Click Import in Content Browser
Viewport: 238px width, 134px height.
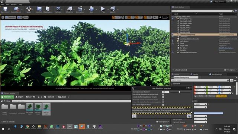[x=19, y=97]
